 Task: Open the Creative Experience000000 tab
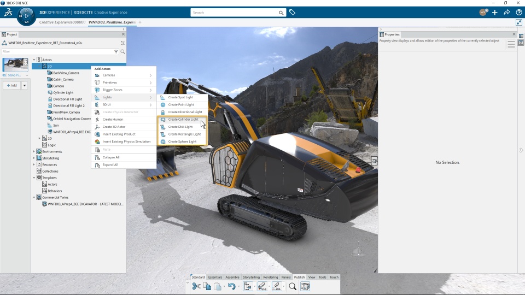(62, 22)
